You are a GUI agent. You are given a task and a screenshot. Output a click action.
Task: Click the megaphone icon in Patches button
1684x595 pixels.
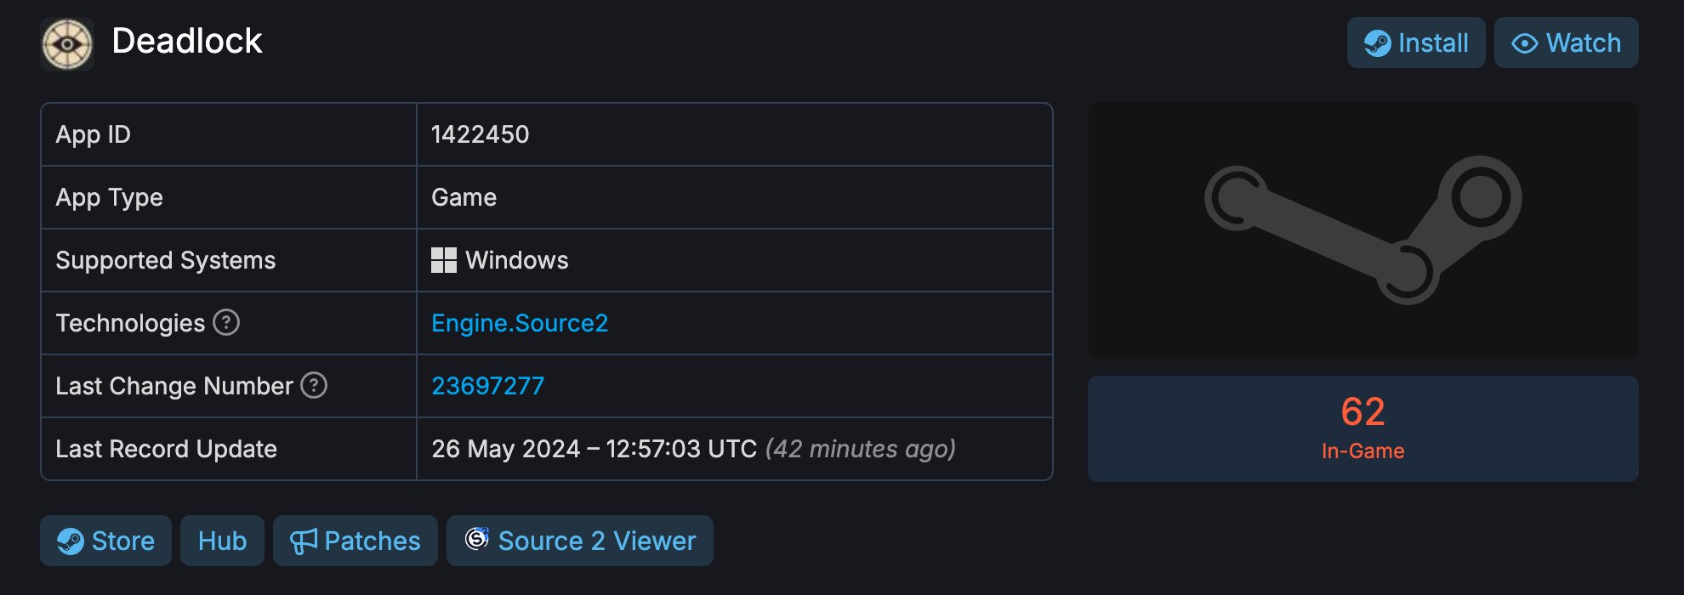pyautogui.click(x=304, y=541)
